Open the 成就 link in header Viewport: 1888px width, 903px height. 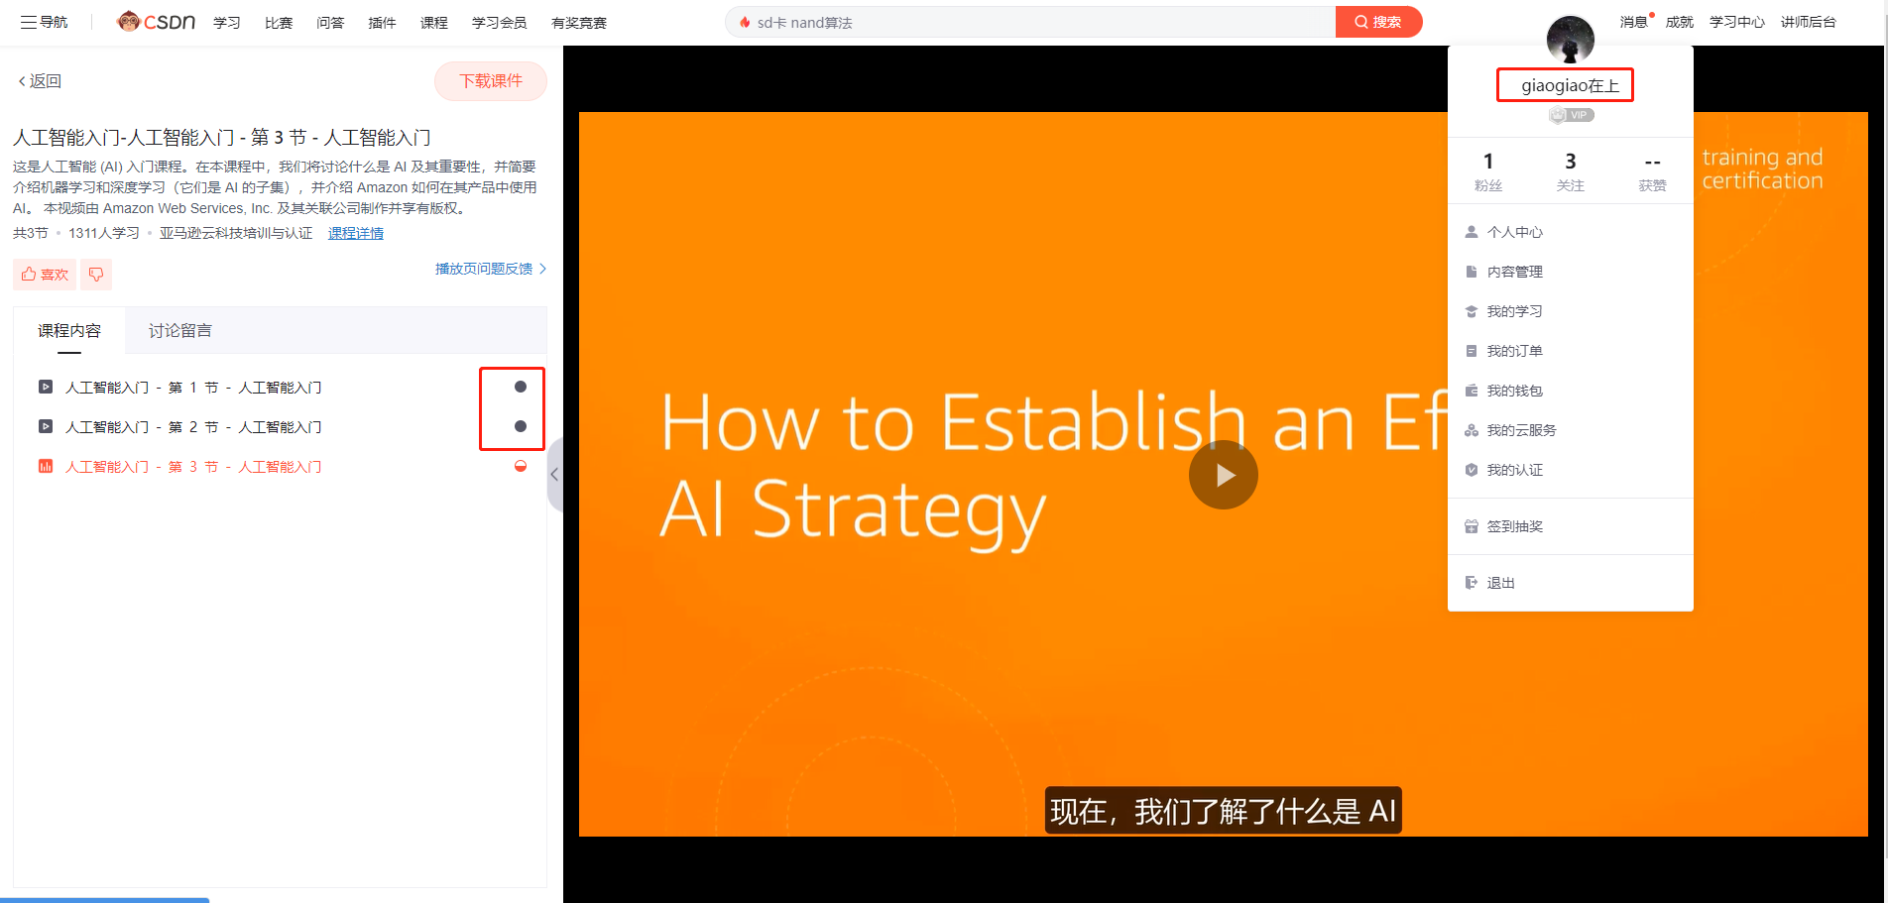pyautogui.click(x=1680, y=22)
